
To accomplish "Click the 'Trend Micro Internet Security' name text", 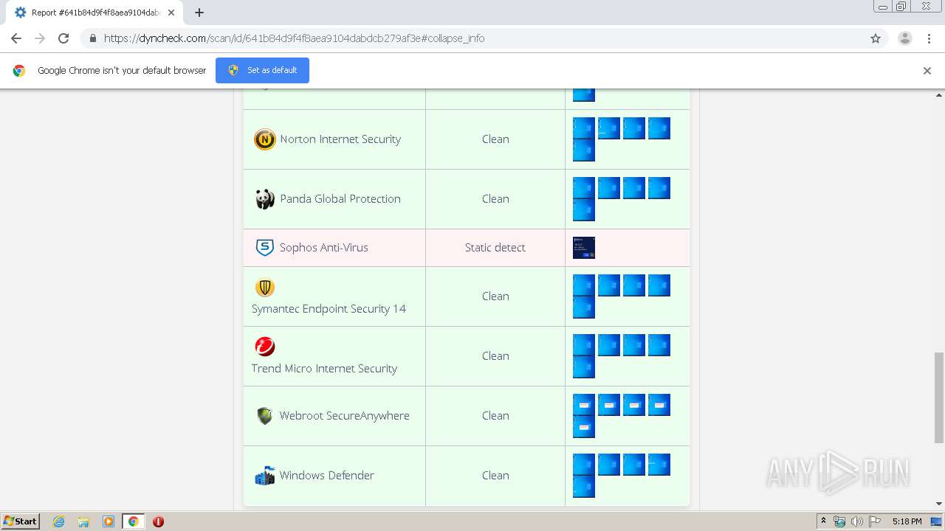I will pos(324,369).
